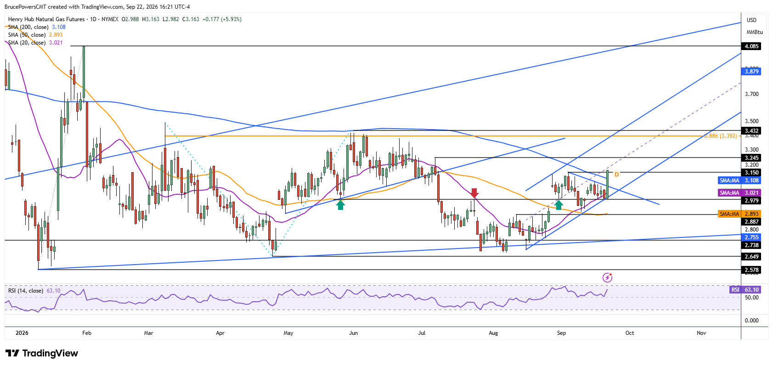Click the Oct label on time axis
Viewport: 773px width, 367px height.
click(630, 333)
